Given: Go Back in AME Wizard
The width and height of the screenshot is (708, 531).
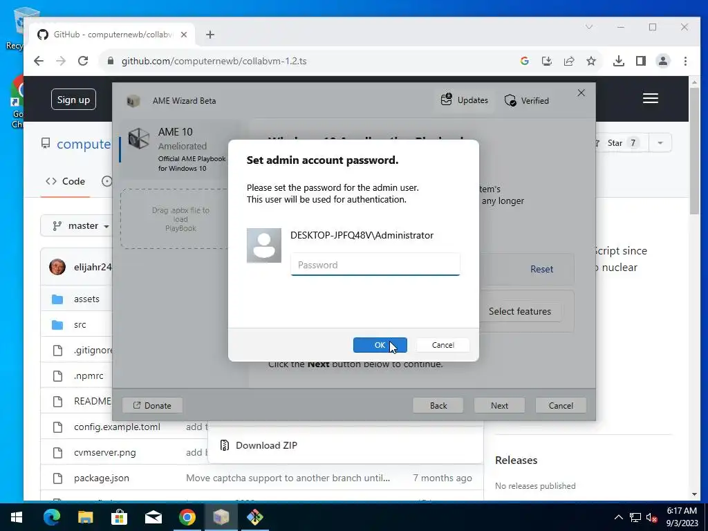Looking at the screenshot, I should (438, 405).
